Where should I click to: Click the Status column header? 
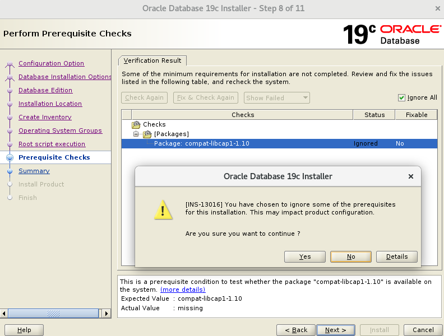coord(374,115)
